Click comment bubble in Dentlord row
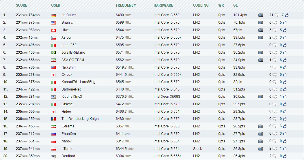Viewport: 304px width, 160px height. [x=275, y=156]
